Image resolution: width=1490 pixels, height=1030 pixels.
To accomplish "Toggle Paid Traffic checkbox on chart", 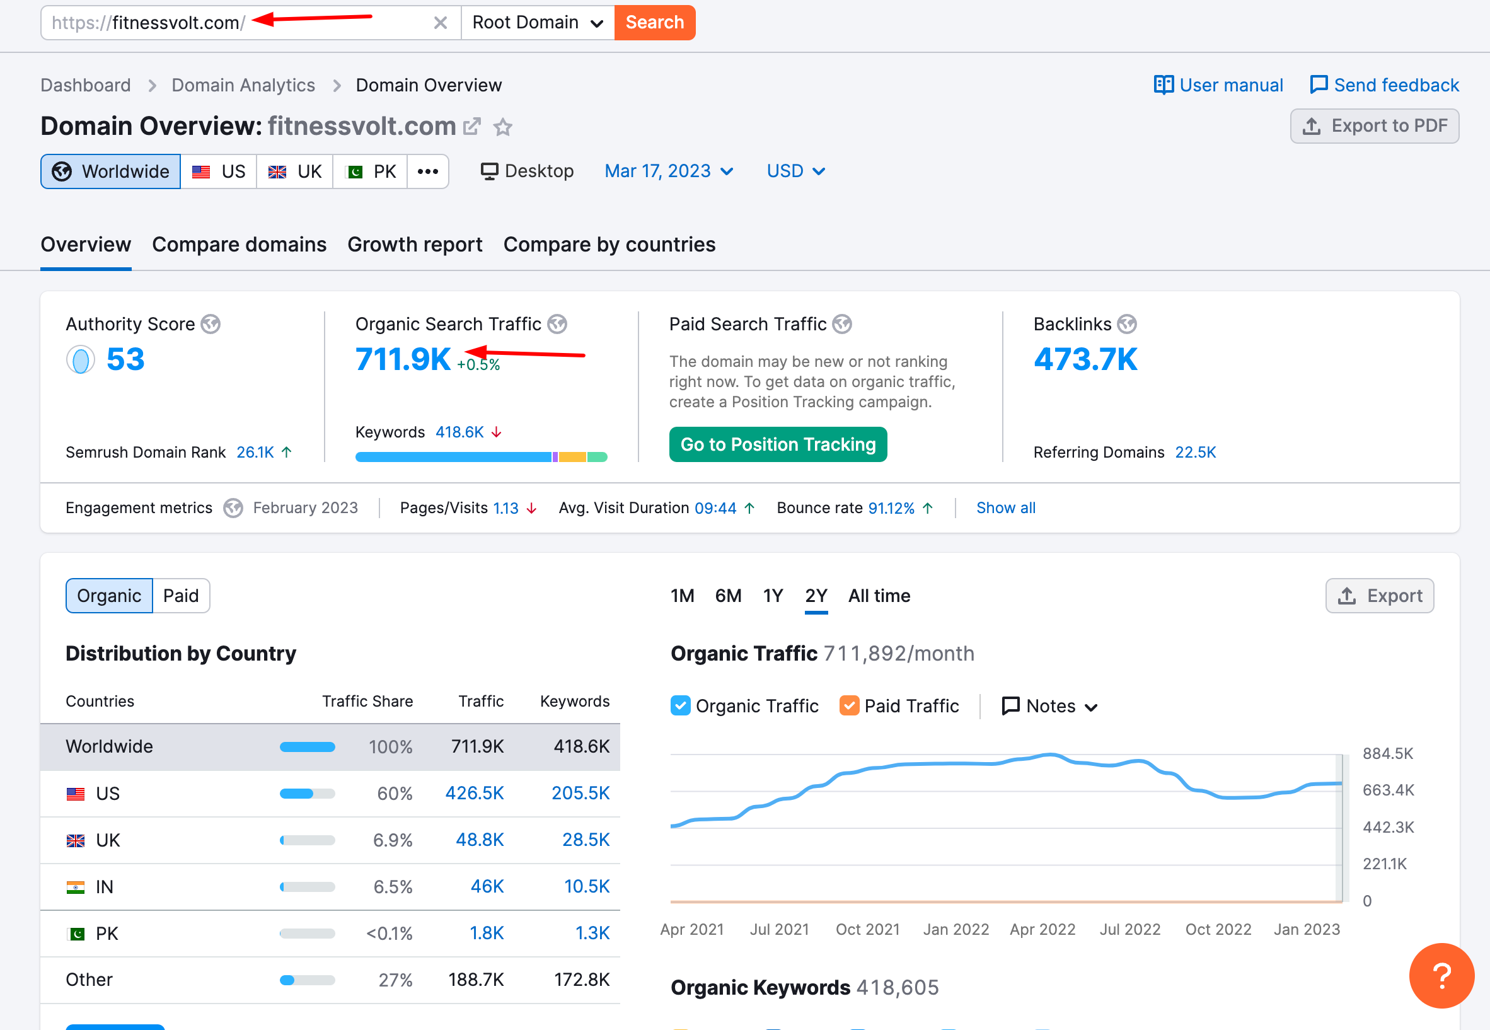I will click(x=849, y=706).
